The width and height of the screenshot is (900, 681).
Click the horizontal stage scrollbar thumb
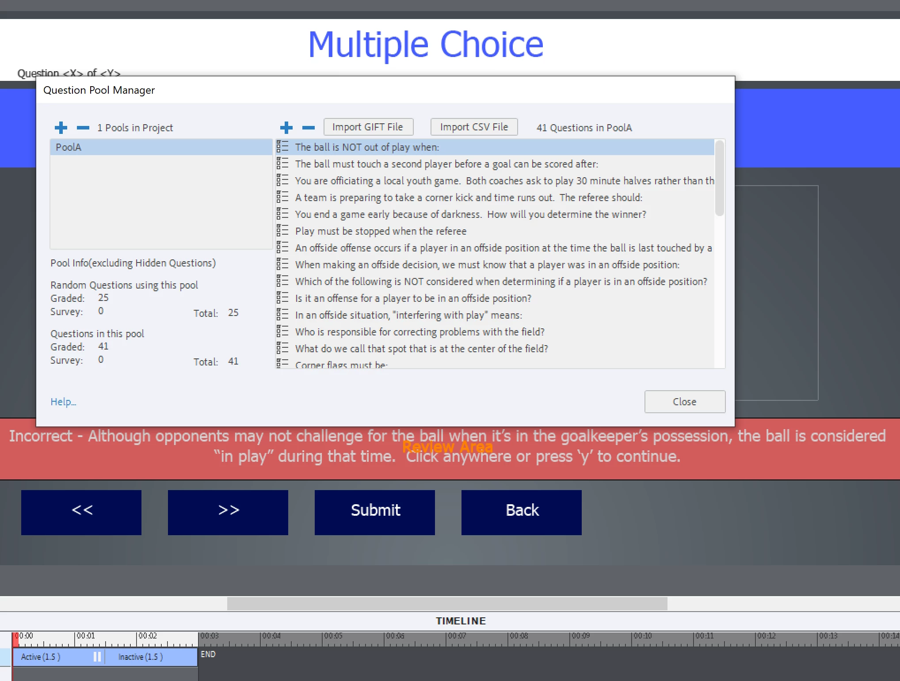tap(447, 603)
